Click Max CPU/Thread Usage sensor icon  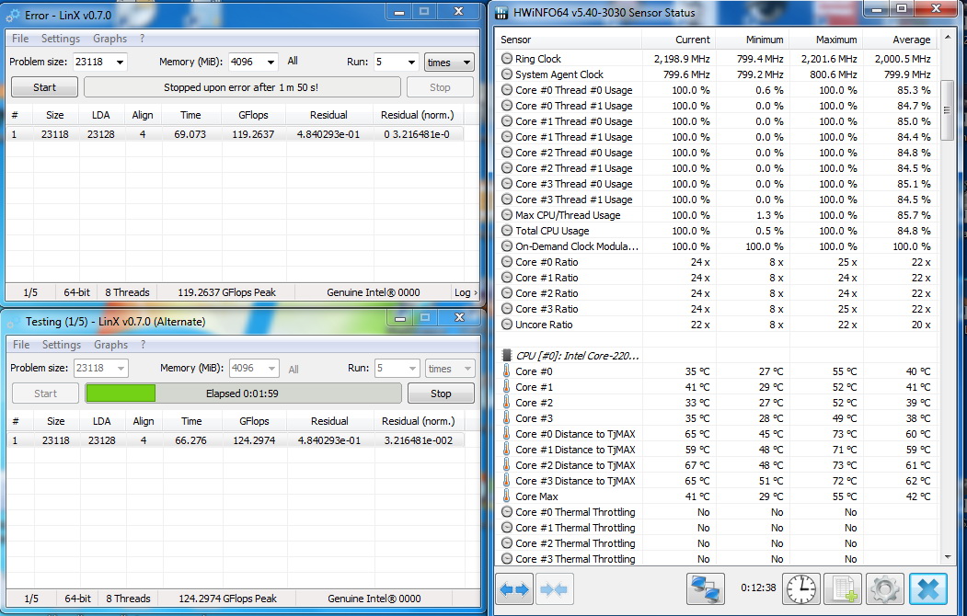(x=507, y=215)
